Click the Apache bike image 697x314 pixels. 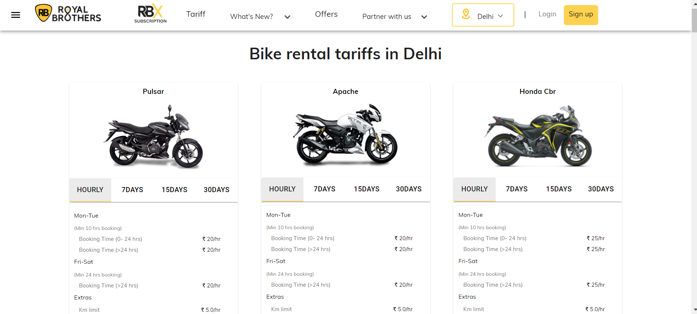click(x=345, y=135)
